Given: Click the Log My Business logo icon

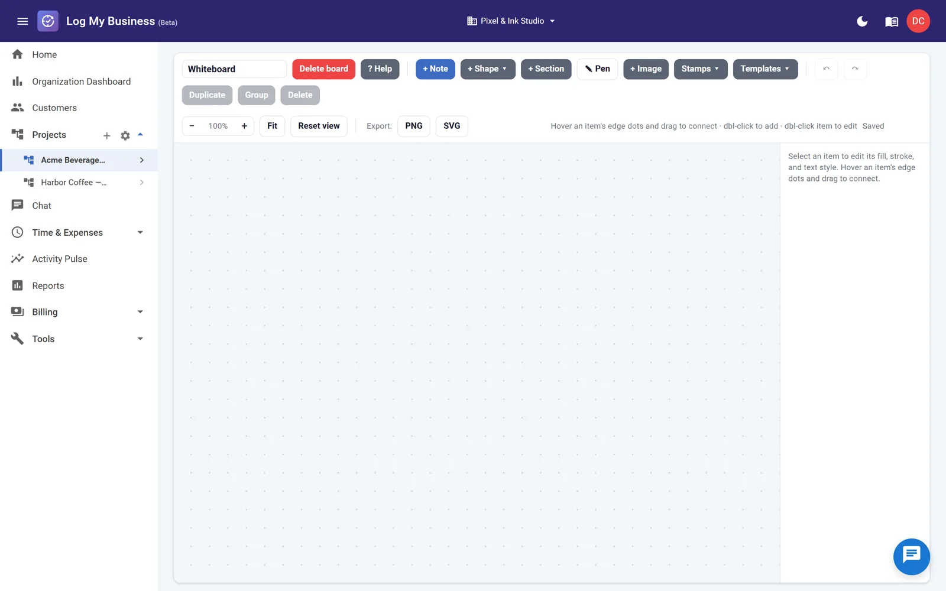Looking at the screenshot, I should [x=48, y=21].
